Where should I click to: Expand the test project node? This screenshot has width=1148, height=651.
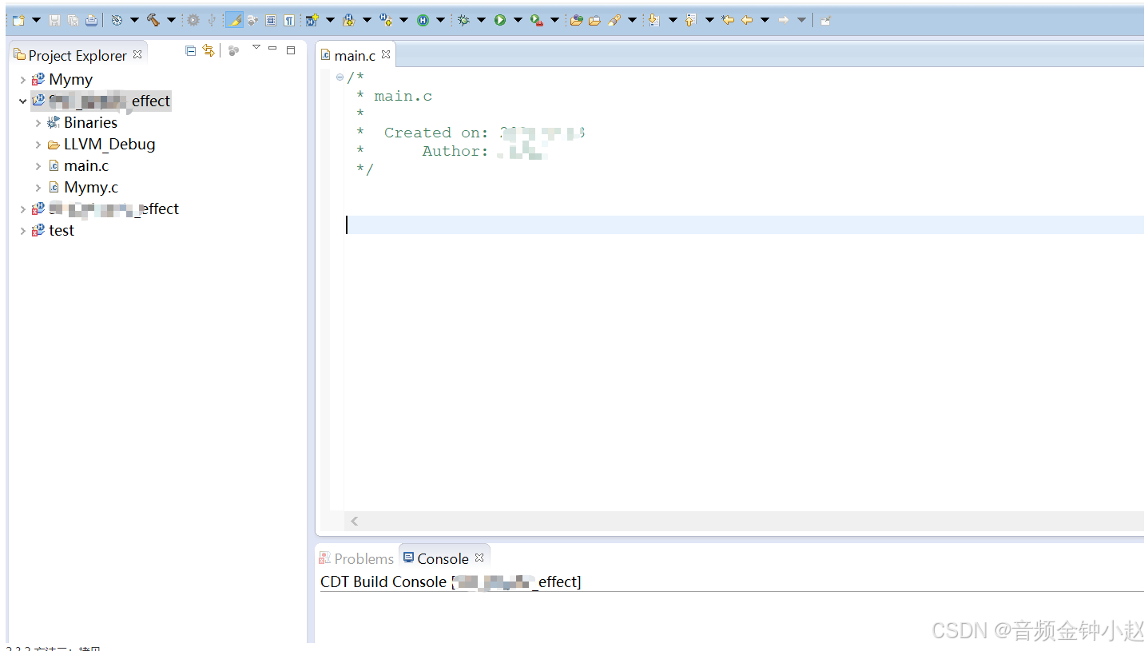pos(22,231)
